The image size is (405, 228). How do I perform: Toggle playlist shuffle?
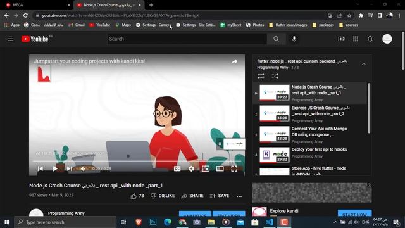(x=275, y=76)
